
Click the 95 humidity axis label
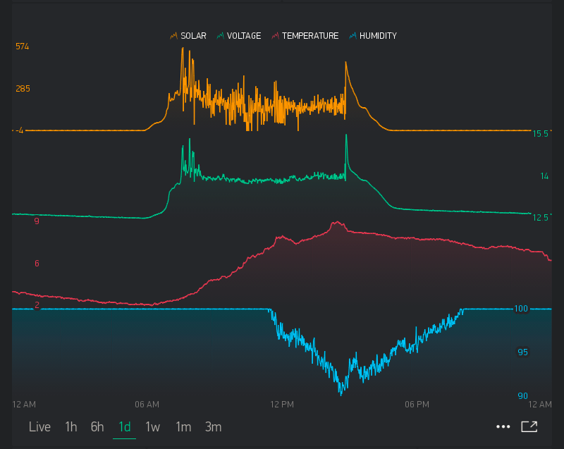(522, 352)
